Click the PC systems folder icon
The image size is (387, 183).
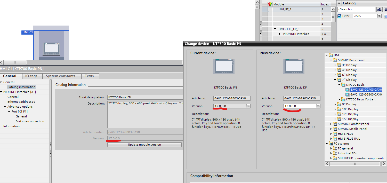pyautogui.click(x=331, y=144)
